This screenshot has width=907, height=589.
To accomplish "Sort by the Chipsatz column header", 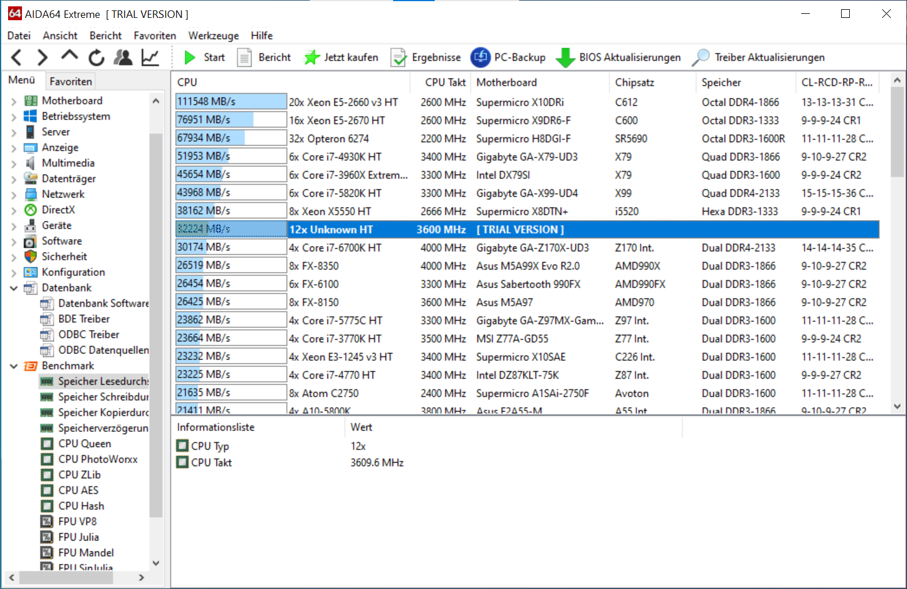I will click(634, 83).
